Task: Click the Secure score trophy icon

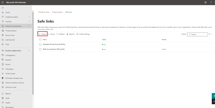Action: click(x=3, y=35)
